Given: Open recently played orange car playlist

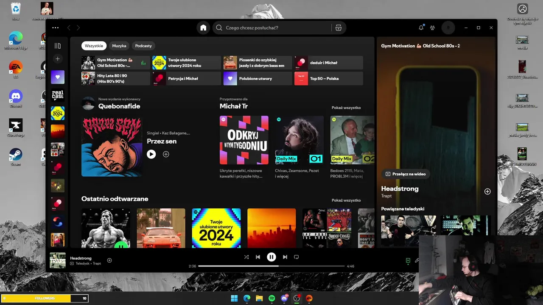Looking at the screenshot, I should pos(161,228).
